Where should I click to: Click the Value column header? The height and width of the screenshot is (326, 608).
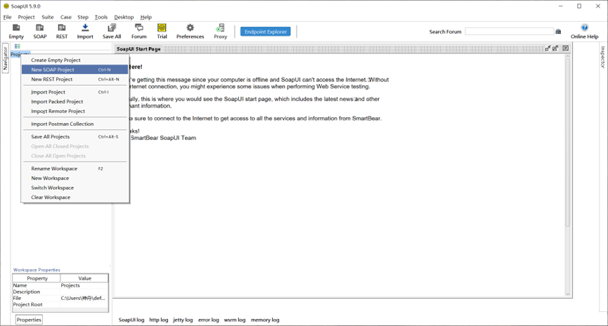click(x=84, y=278)
